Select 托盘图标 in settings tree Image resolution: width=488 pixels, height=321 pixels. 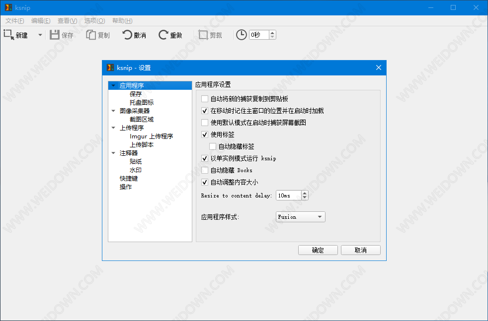pyautogui.click(x=142, y=102)
